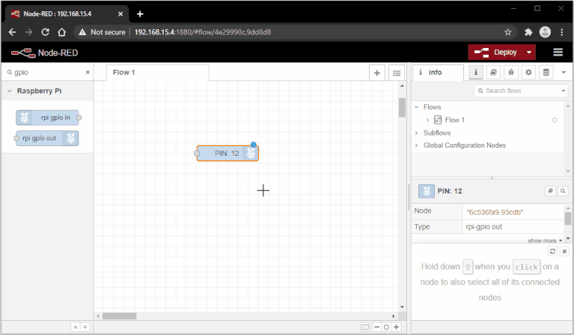574x335 pixels.
Task: Expand Global Configuration Nodes in outline
Action: (x=417, y=145)
